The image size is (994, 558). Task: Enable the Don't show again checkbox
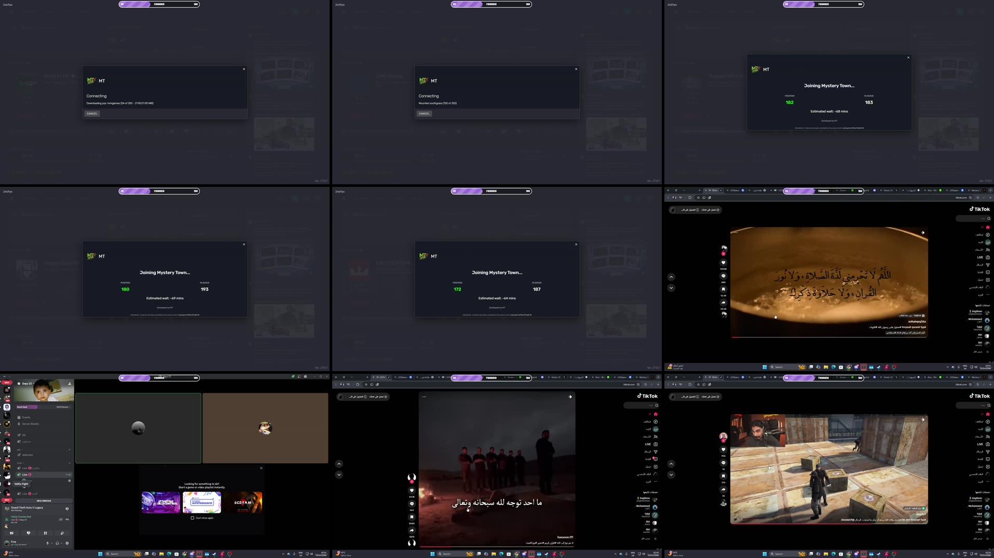(x=192, y=518)
